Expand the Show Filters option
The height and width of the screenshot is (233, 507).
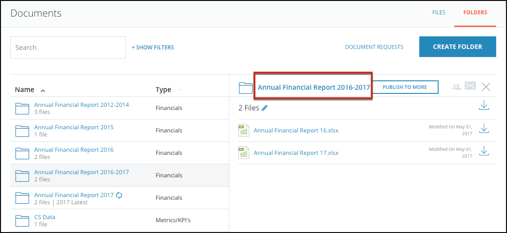point(153,48)
